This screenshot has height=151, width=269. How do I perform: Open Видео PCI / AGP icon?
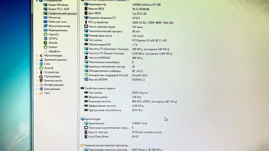(45, 9)
